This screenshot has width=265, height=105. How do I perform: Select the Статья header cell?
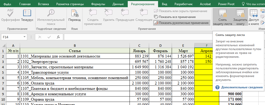pos(75,51)
